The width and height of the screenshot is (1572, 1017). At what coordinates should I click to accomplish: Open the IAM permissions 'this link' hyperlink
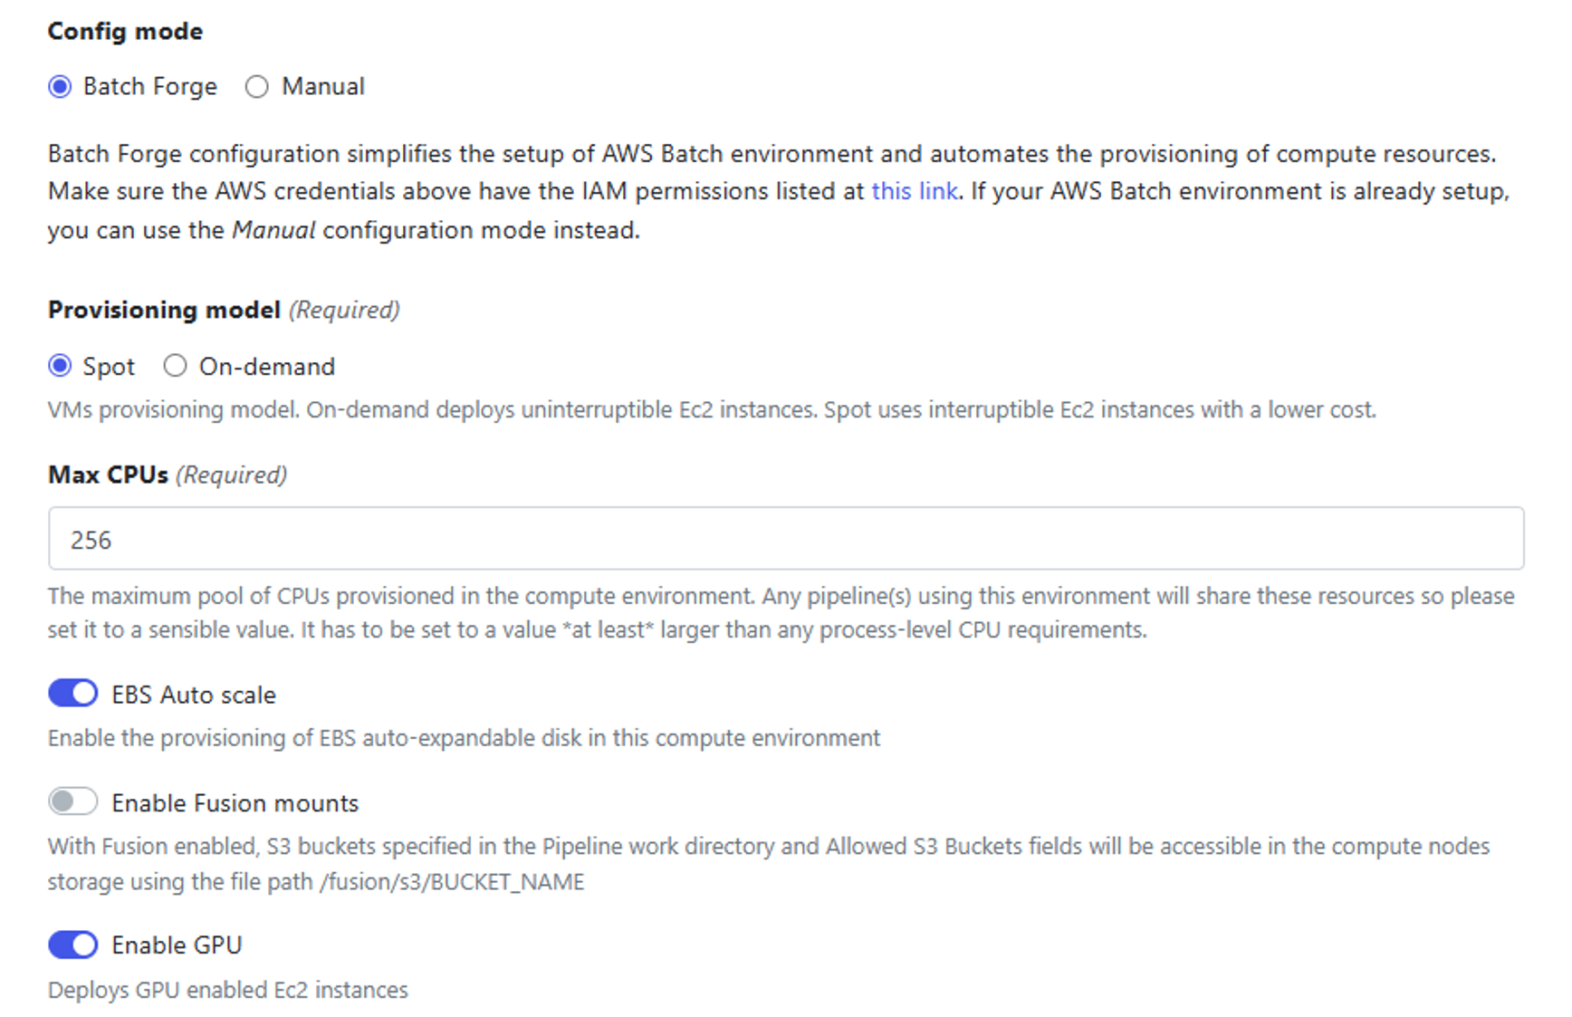[914, 191]
